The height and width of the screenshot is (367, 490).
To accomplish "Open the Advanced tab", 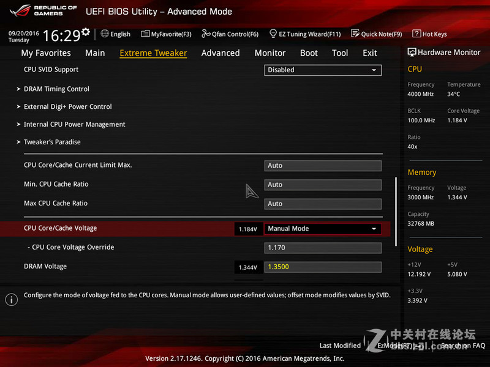I will [x=221, y=53].
